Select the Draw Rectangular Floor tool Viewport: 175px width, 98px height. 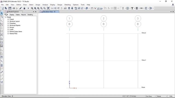pos(2,42)
